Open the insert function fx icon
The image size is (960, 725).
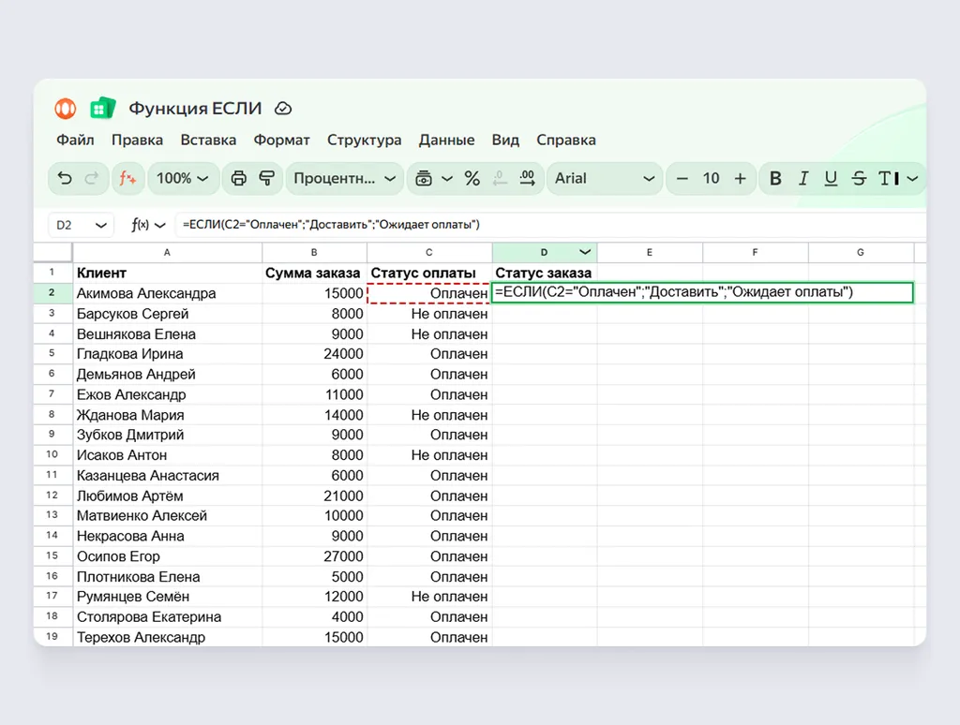tap(127, 178)
